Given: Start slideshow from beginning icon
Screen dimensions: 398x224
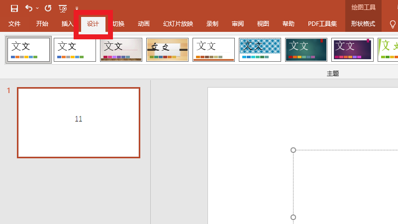Looking at the screenshot, I should tap(63, 8).
